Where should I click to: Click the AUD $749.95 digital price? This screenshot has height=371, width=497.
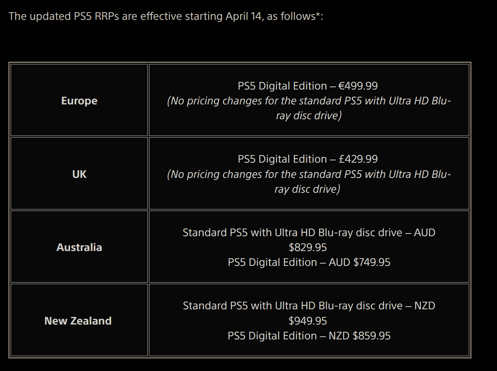click(359, 262)
